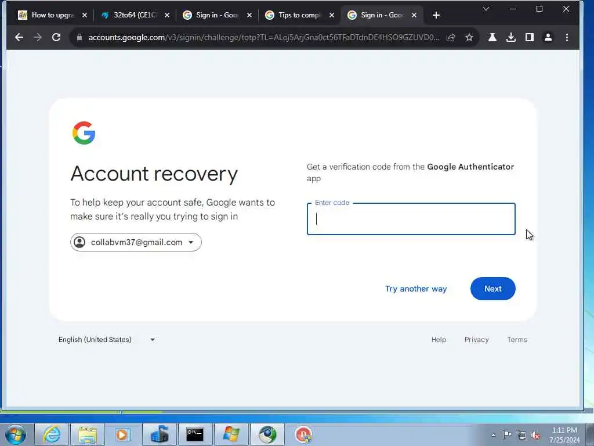Close the '32to64' tab
594x446 pixels.
click(x=167, y=15)
